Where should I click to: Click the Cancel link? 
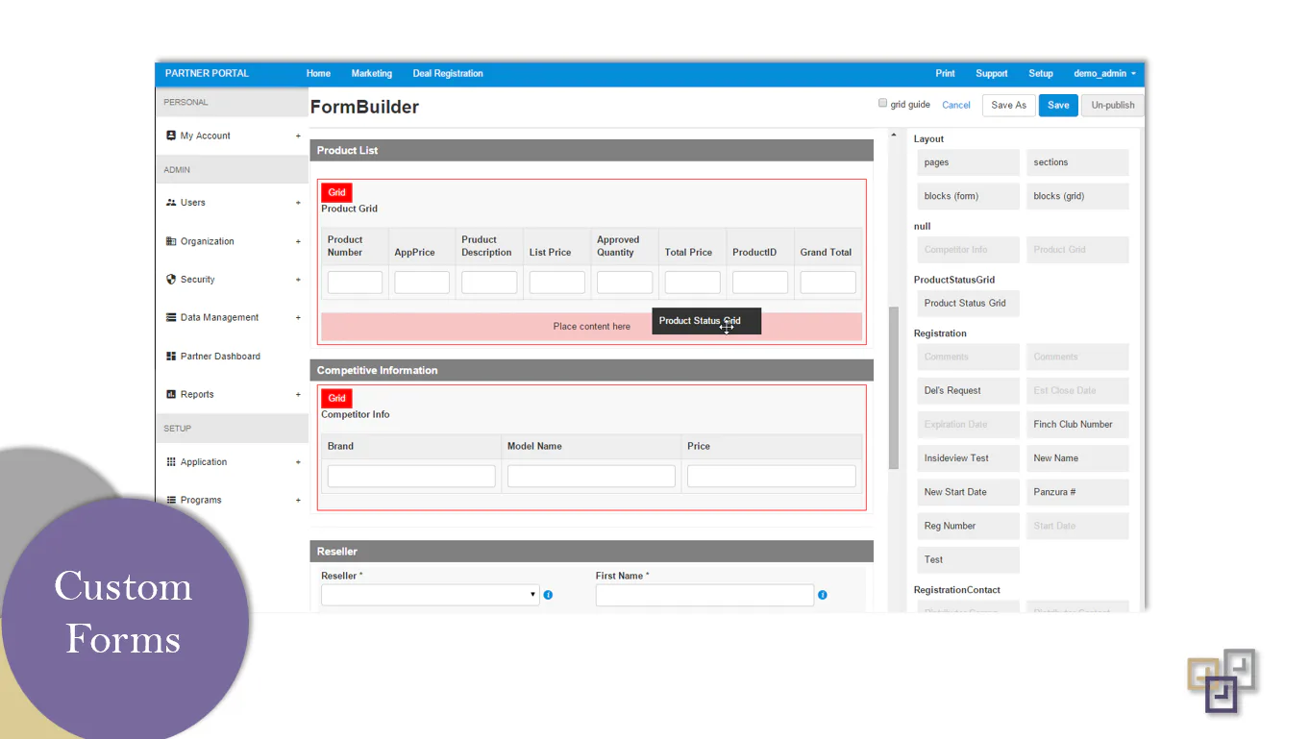pos(956,105)
